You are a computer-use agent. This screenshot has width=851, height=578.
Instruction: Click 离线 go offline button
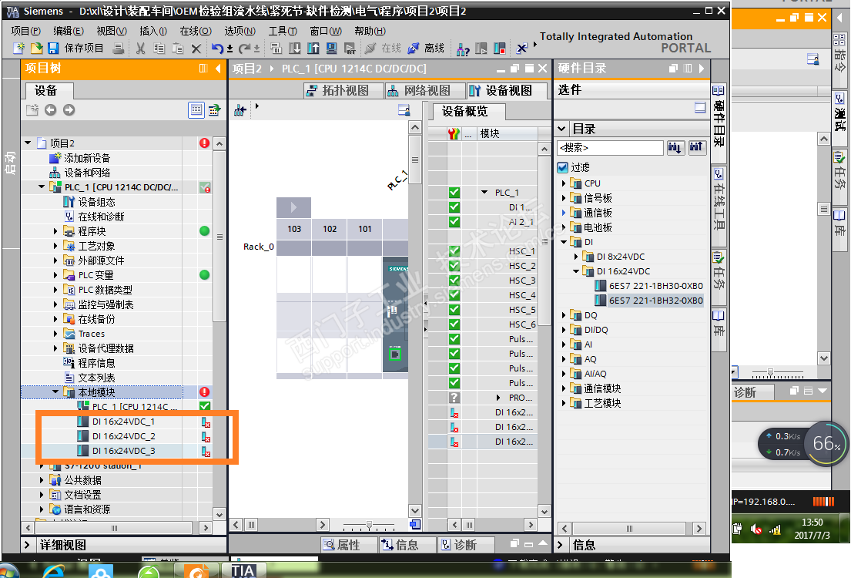pyautogui.click(x=427, y=49)
